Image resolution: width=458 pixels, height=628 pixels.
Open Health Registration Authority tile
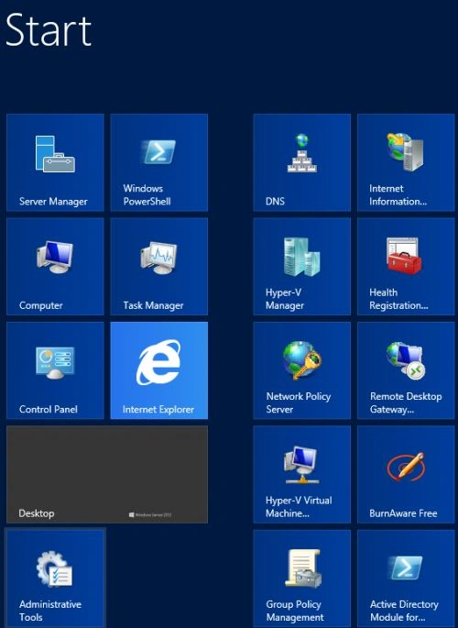[x=406, y=267]
